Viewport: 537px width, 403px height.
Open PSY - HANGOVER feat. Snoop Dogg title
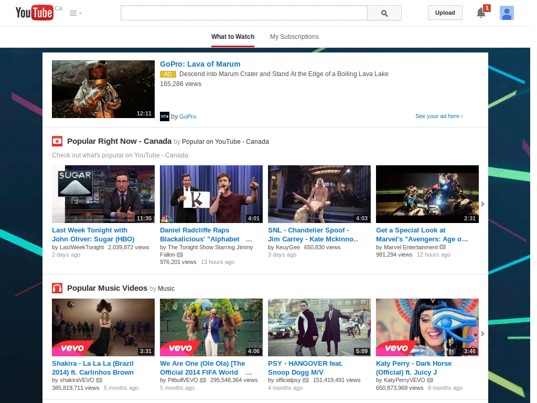306,368
